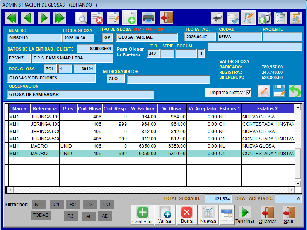Show all glosas with TODAS filter

click(41, 215)
